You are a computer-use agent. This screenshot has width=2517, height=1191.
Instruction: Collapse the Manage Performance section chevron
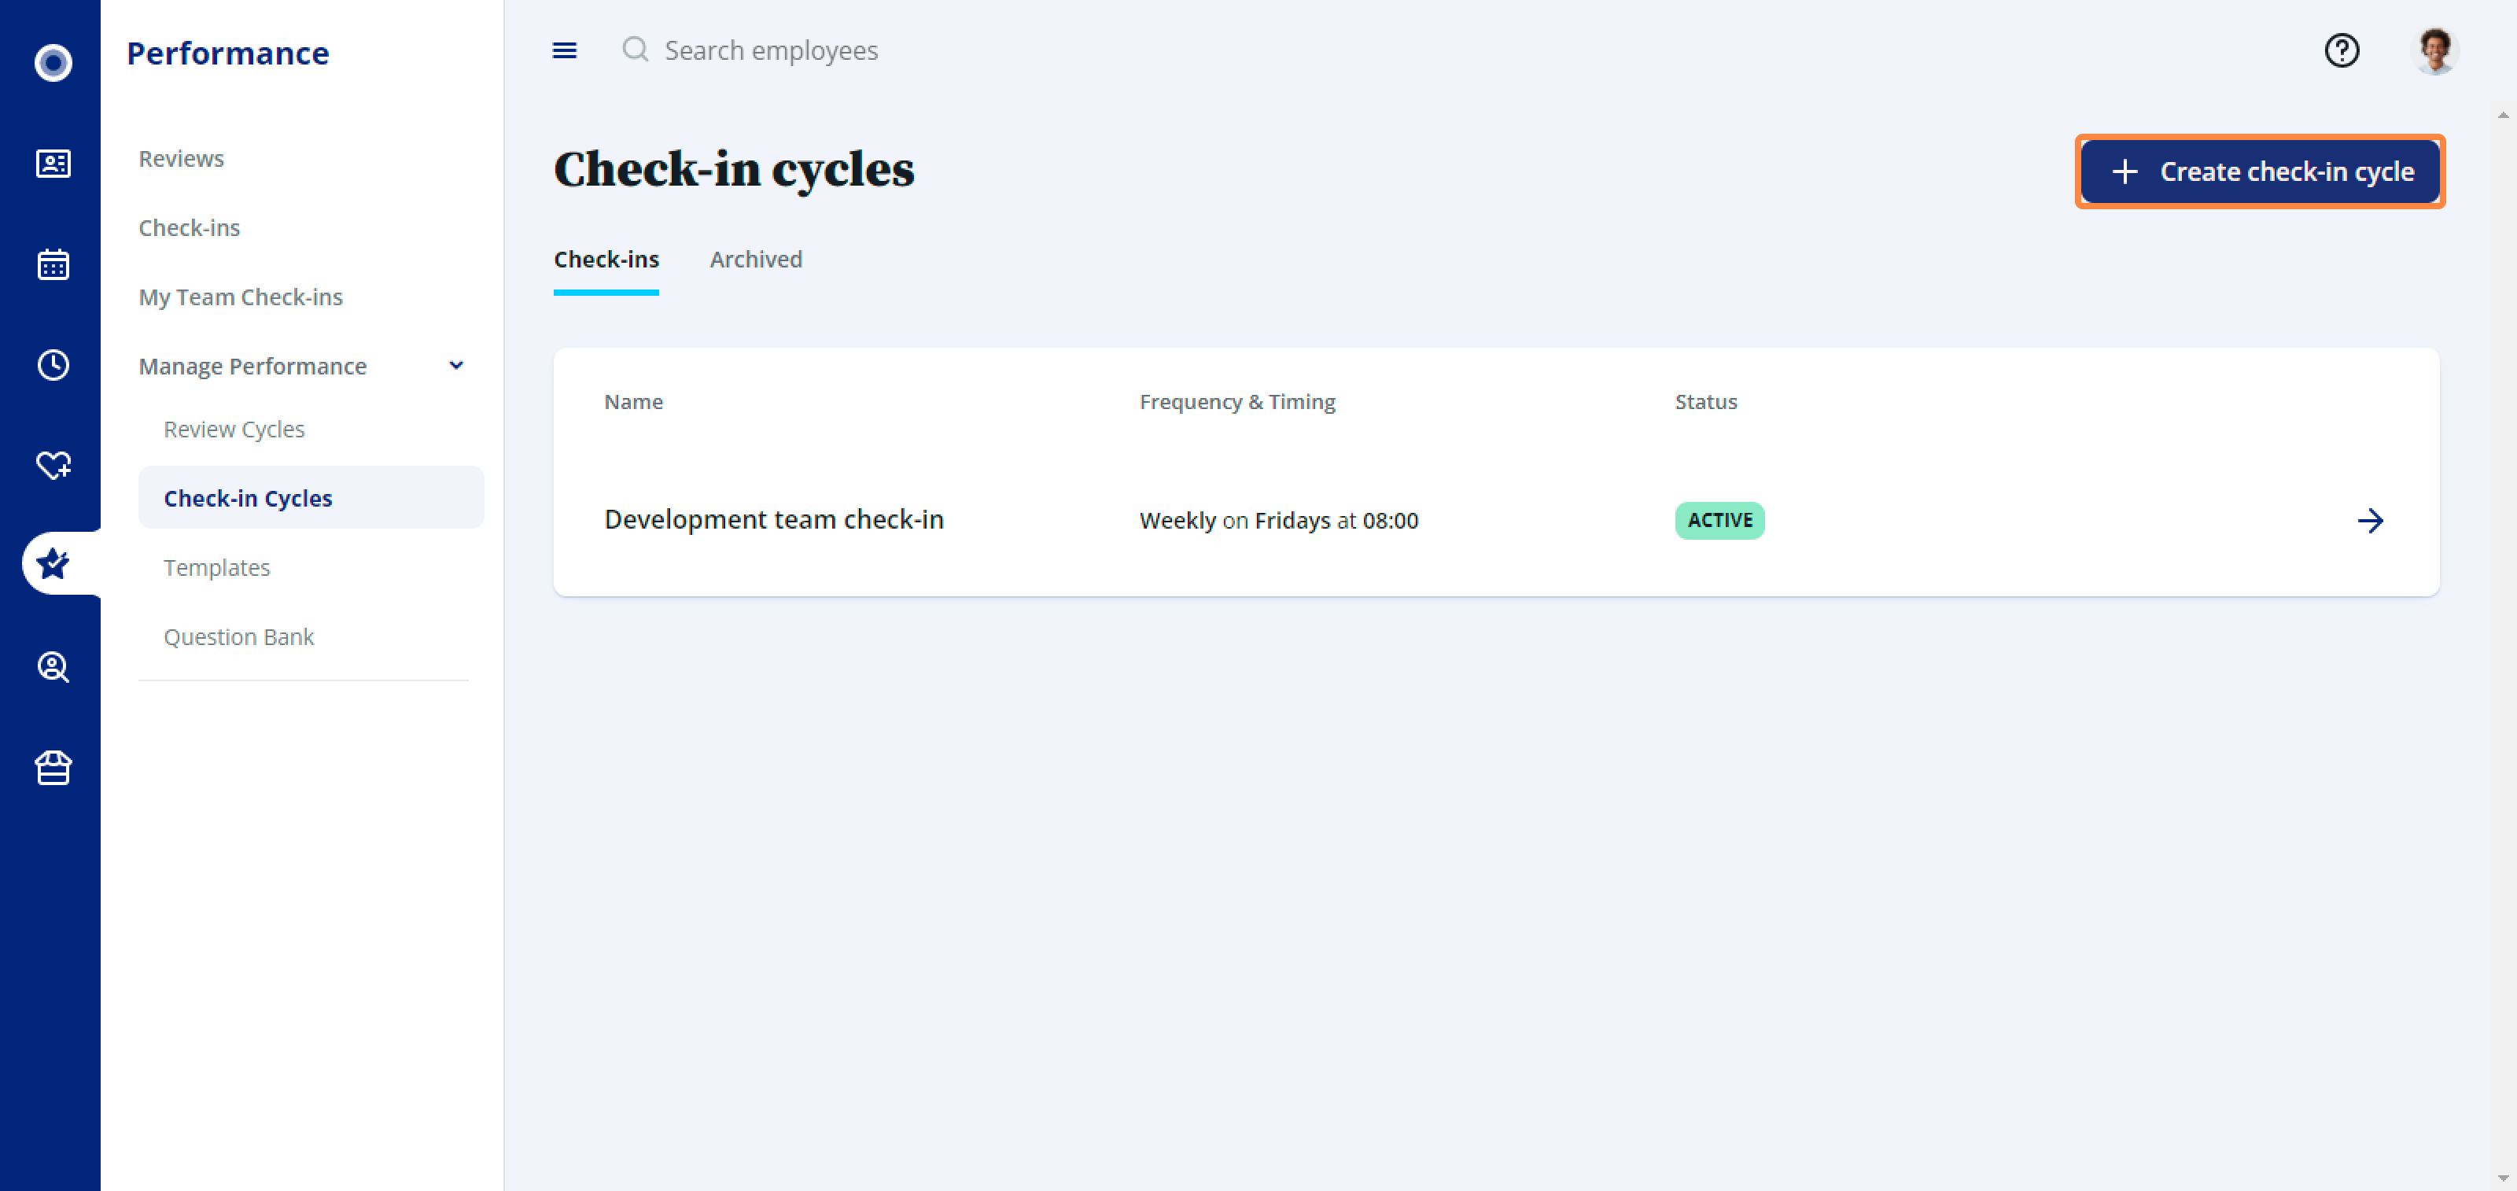pyautogui.click(x=455, y=366)
